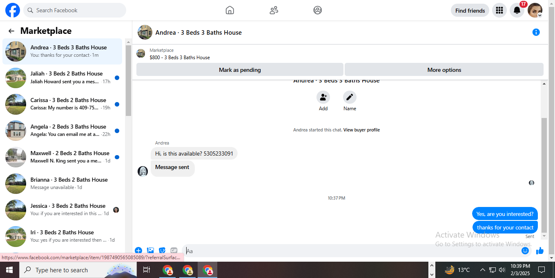555x278 pixels.
Task: Click Add people icon
Action: 323,97
